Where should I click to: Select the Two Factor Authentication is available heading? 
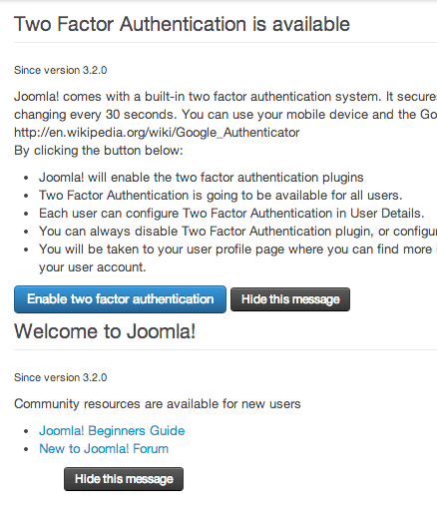(x=182, y=24)
